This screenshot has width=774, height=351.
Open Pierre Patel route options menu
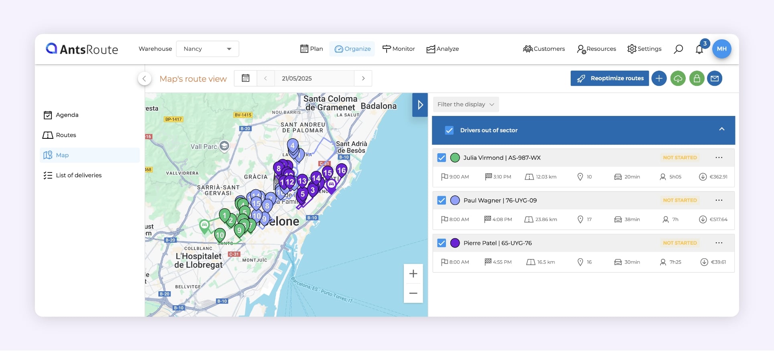[x=719, y=243]
